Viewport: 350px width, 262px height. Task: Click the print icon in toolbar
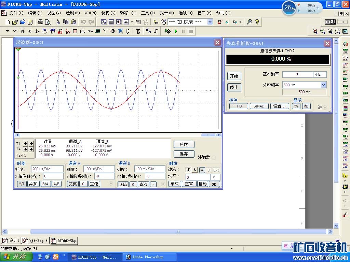(40, 22)
